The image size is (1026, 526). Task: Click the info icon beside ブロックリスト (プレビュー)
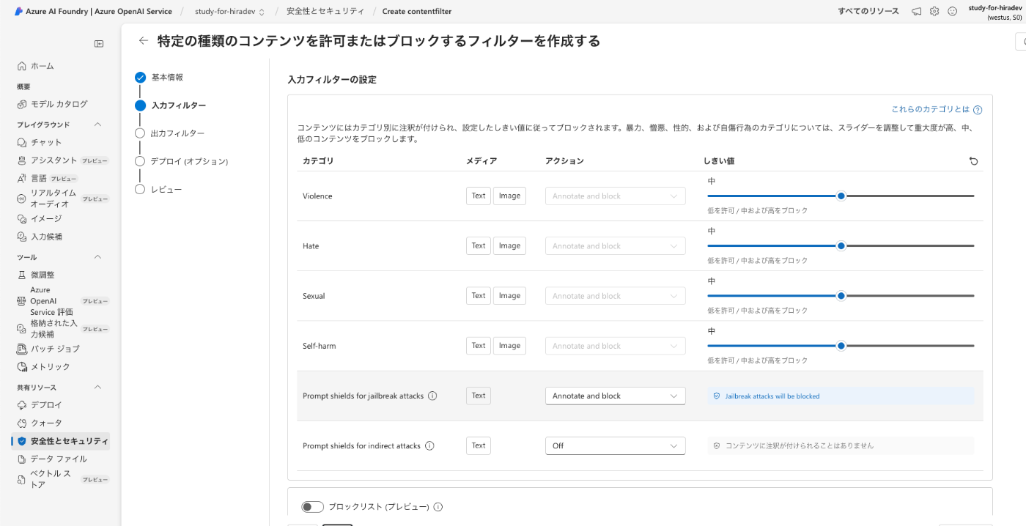438,507
